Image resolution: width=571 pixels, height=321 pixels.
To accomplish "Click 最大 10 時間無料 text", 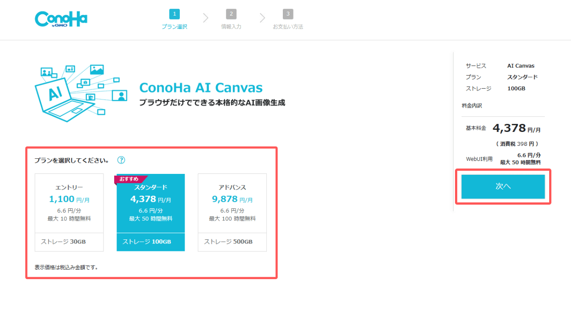I will [69, 218].
